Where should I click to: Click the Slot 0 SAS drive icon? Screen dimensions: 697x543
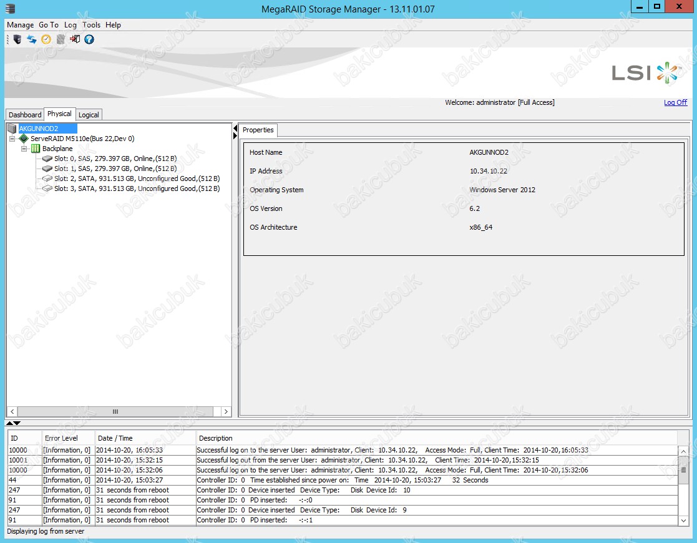47,159
